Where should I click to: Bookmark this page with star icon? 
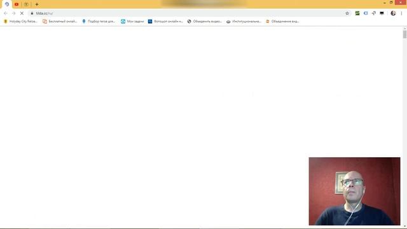pos(347,13)
